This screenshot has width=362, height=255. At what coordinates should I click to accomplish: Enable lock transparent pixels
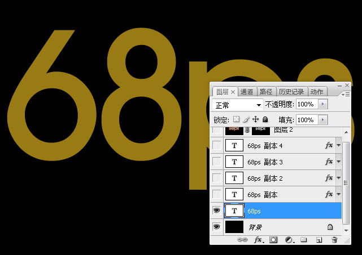(x=237, y=119)
